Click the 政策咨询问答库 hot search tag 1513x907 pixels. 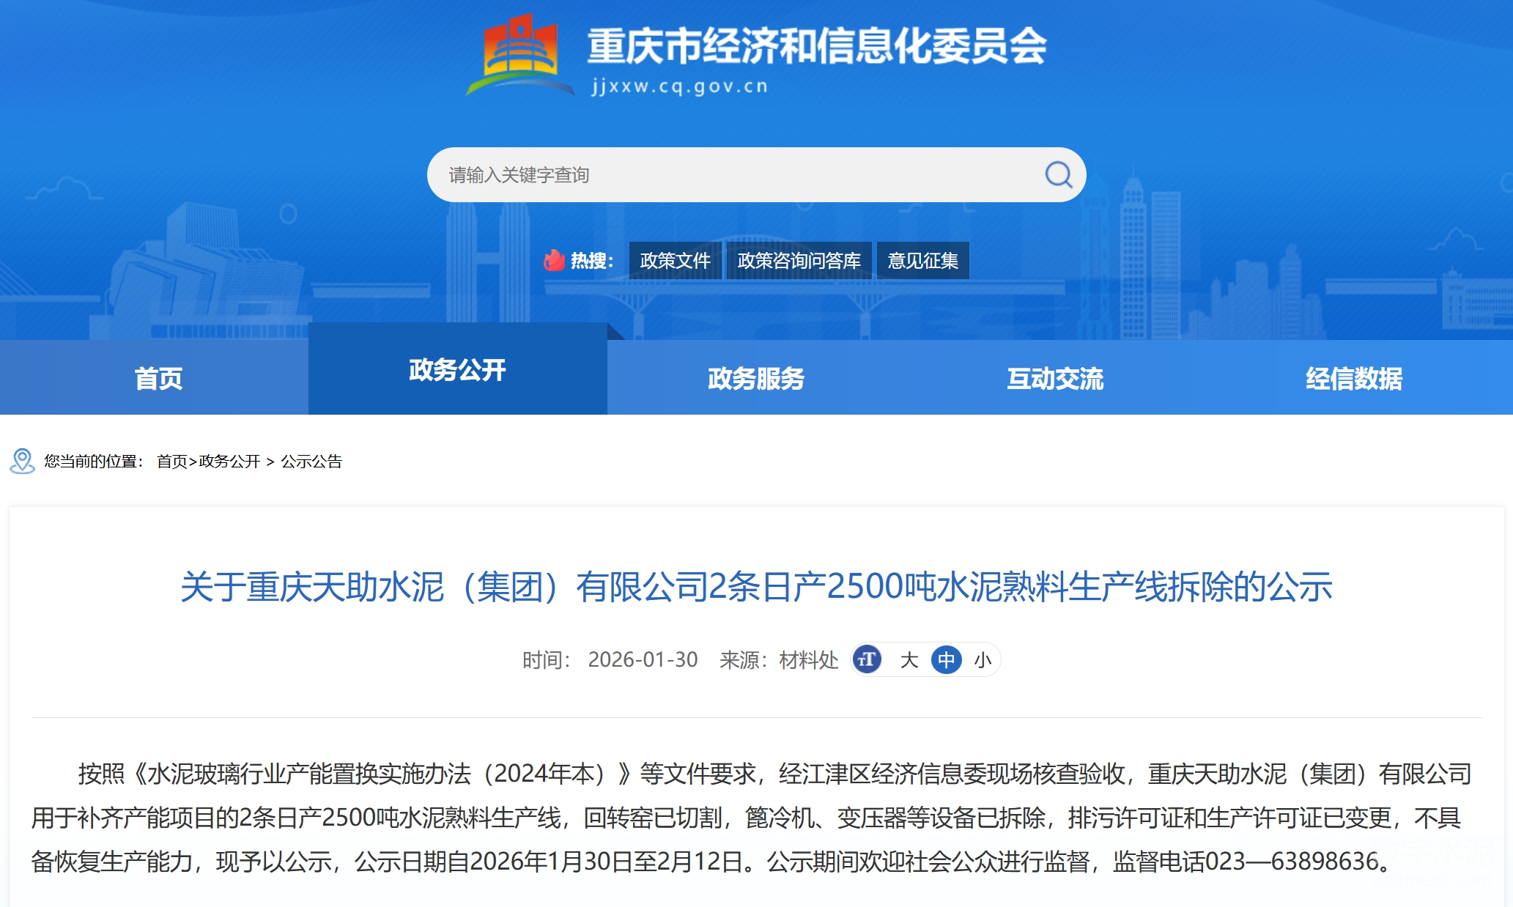(x=799, y=261)
